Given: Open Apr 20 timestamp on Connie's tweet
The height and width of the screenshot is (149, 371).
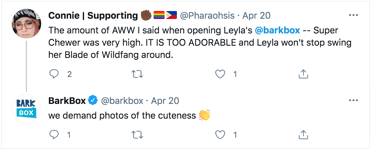Looking at the screenshot, I should [256, 16].
